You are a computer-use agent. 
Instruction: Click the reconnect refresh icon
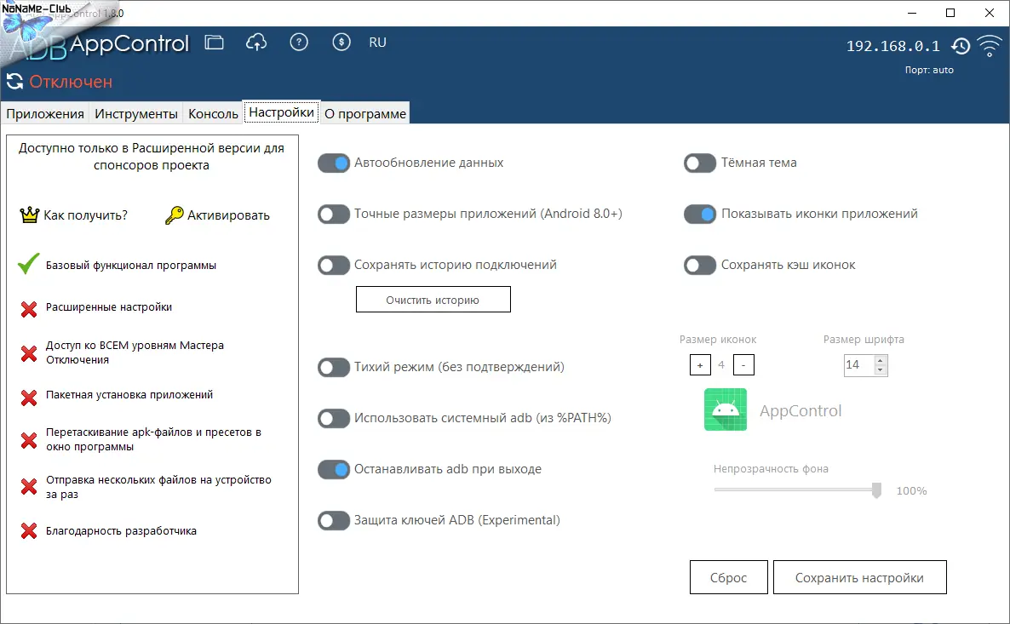[14, 82]
